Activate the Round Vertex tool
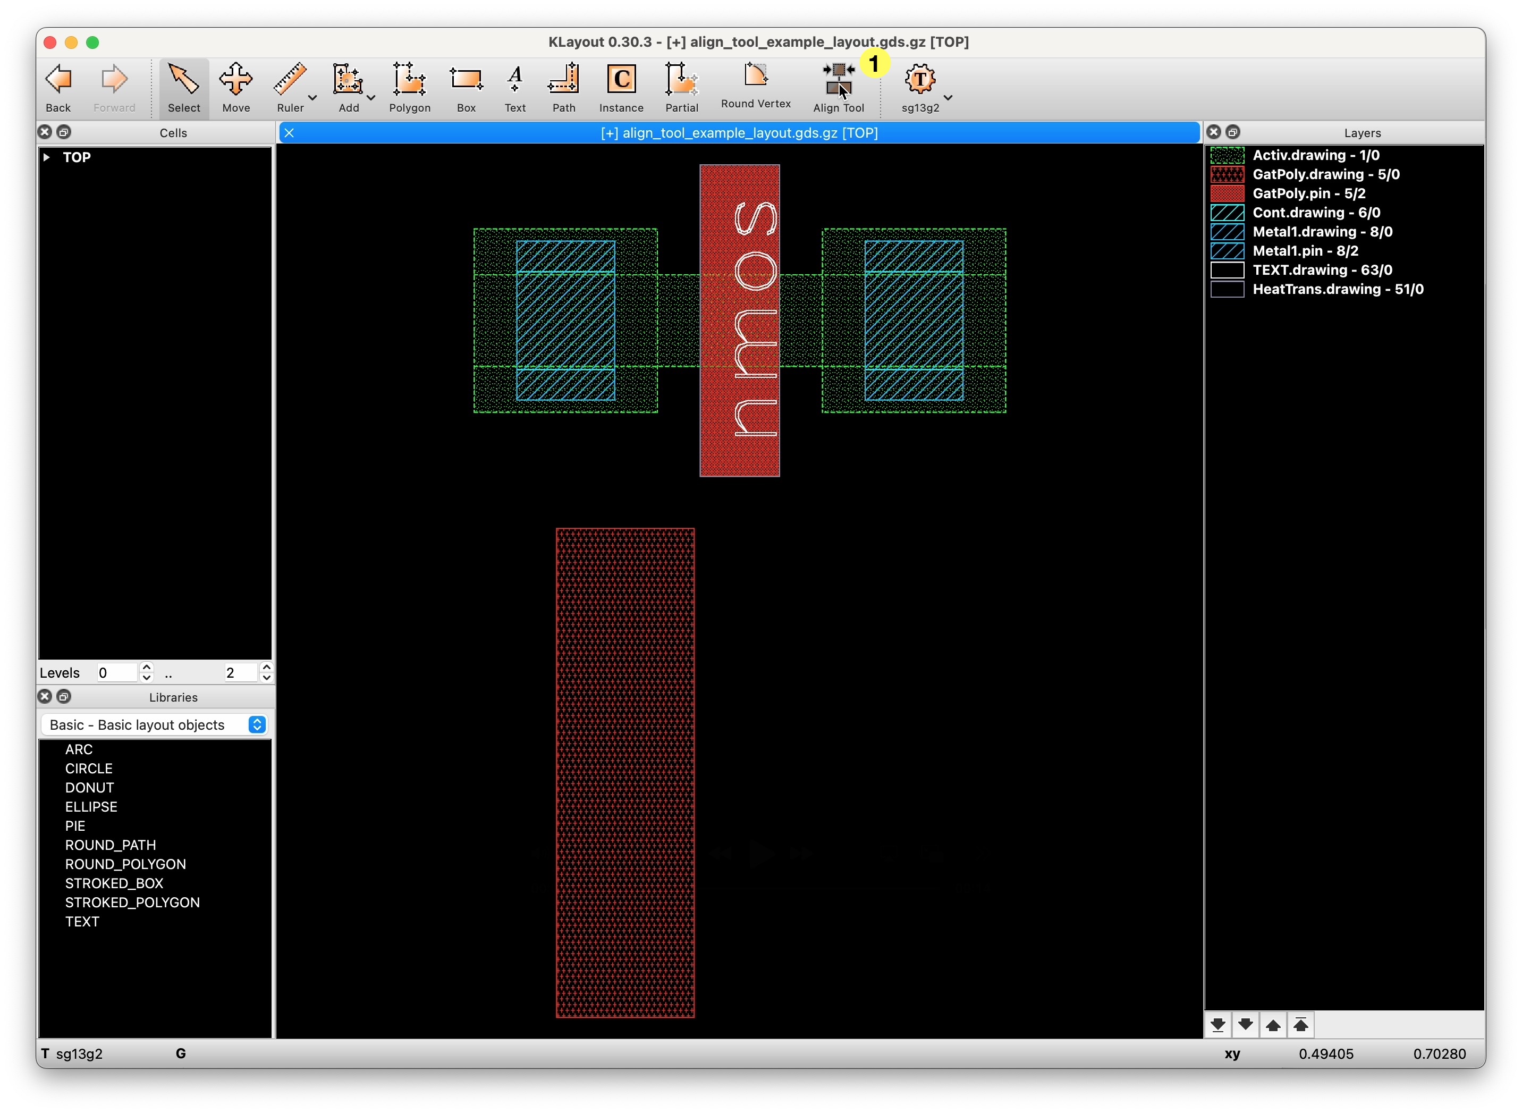 pos(755,75)
